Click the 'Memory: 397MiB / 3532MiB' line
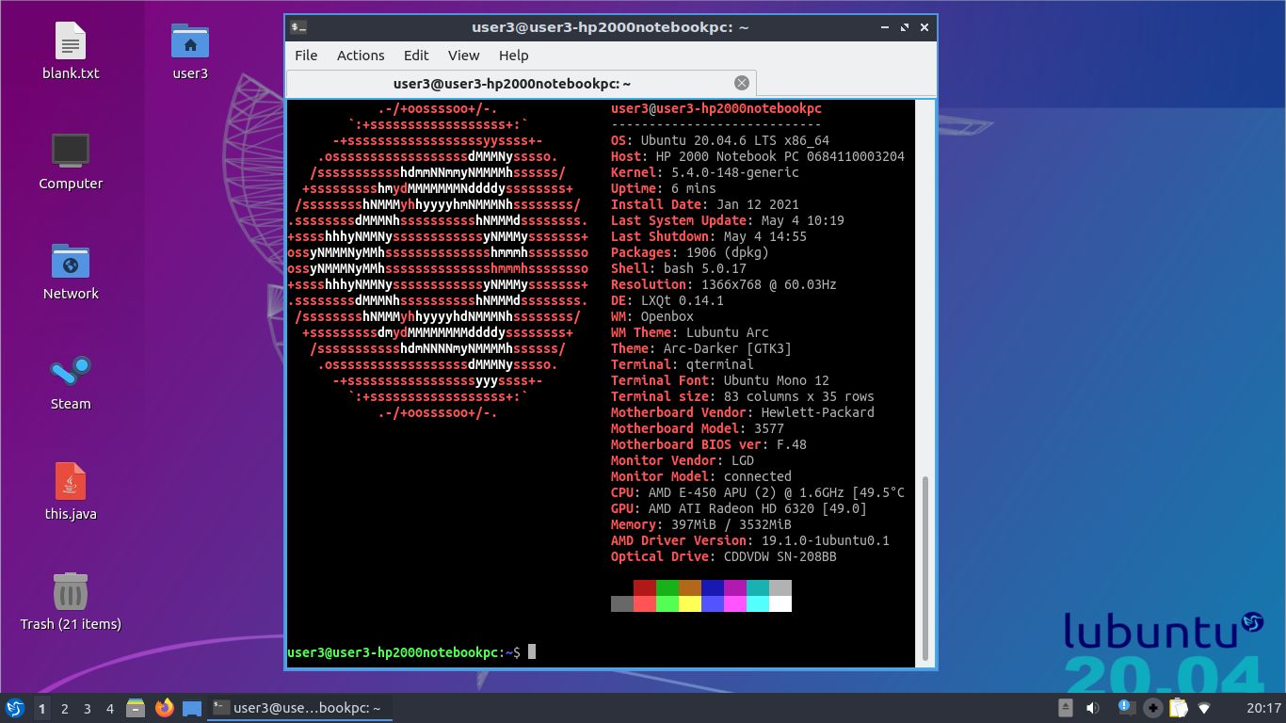The height and width of the screenshot is (723, 1286). click(x=700, y=524)
